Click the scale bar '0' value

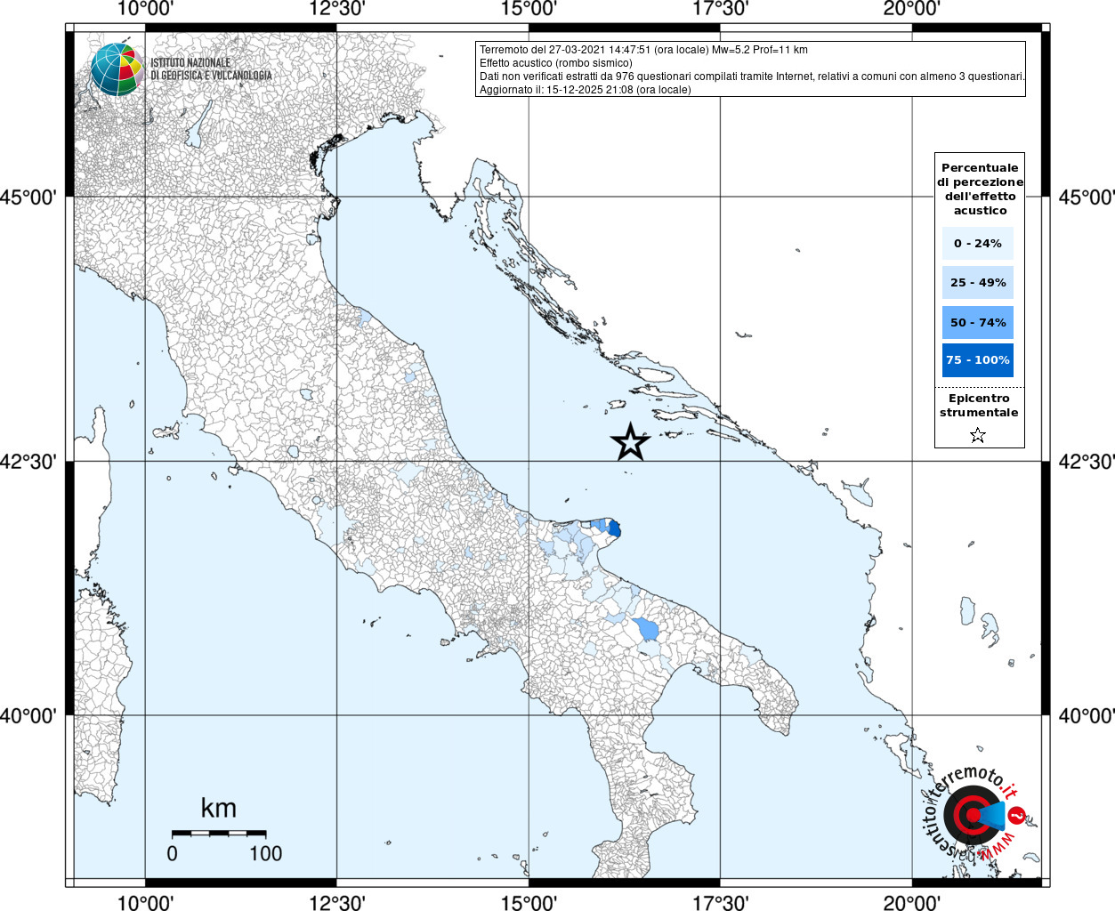click(172, 853)
